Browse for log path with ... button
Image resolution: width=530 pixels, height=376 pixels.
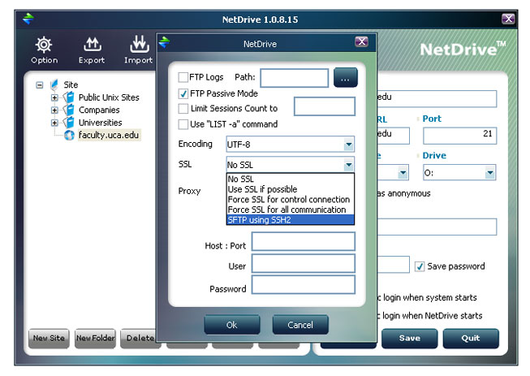pyautogui.click(x=345, y=77)
